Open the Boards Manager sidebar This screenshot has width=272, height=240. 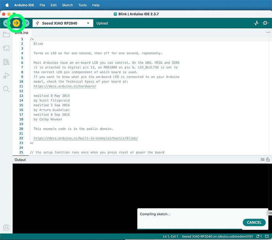(x=6, y=48)
